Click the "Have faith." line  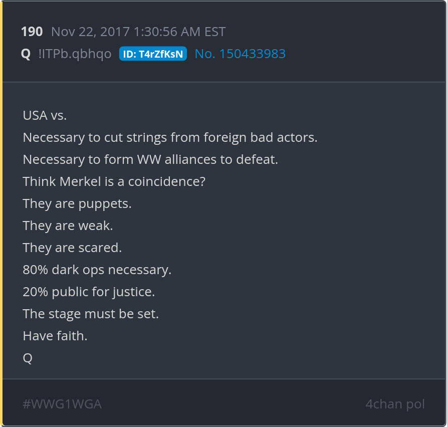55,336
